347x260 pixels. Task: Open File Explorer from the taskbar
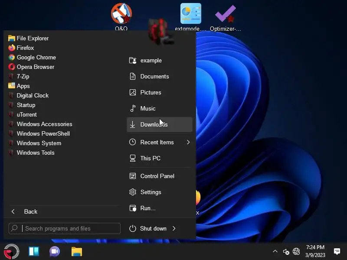click(x=77, y=252)
